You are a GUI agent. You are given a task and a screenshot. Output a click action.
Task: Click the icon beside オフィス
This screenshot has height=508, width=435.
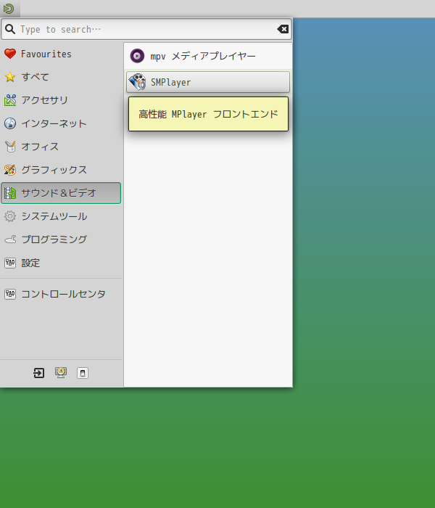pos(10,147)
